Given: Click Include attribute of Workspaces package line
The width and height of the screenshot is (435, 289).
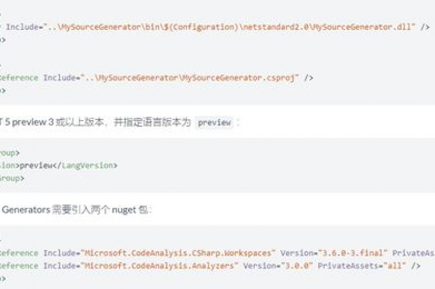Looking at the screenshot, I should pyautogui.click(x=59, y=253).
